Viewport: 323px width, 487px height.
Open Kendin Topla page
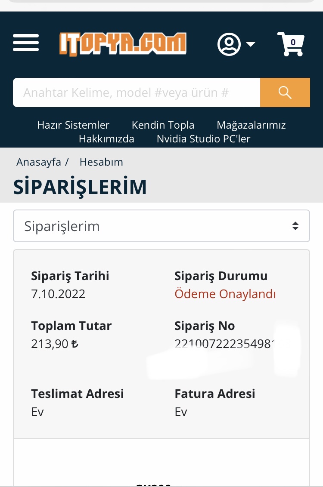163,125
